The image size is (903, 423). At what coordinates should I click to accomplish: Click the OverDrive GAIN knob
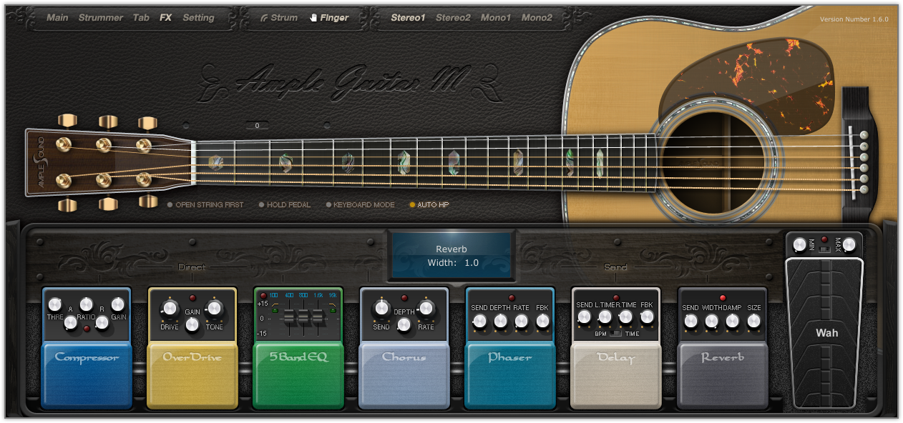click(192, 325)
